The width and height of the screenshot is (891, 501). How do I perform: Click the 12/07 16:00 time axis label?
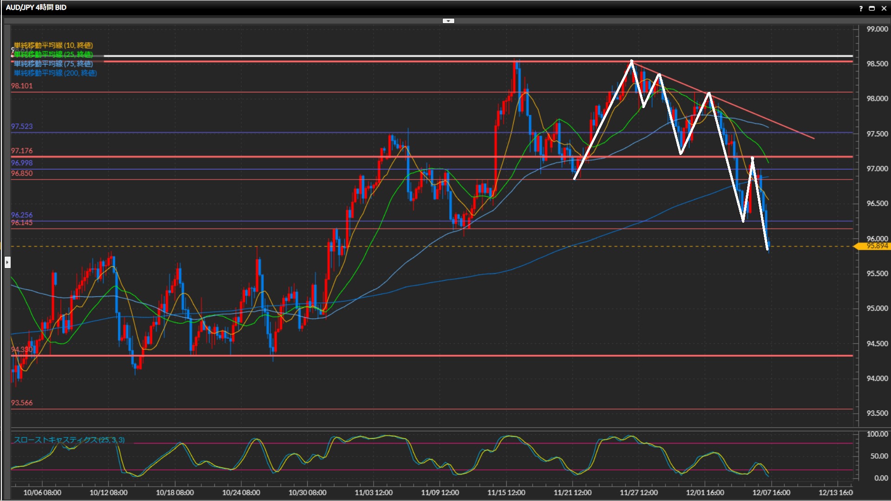(771, 493)
